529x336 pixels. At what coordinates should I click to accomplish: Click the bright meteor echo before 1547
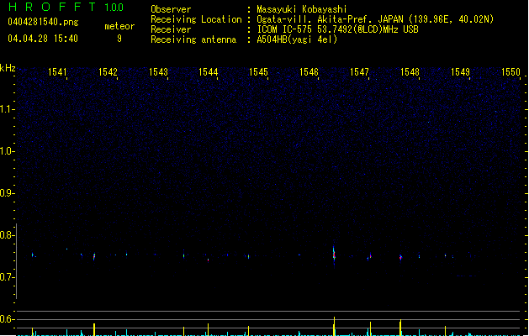[334, 253]
